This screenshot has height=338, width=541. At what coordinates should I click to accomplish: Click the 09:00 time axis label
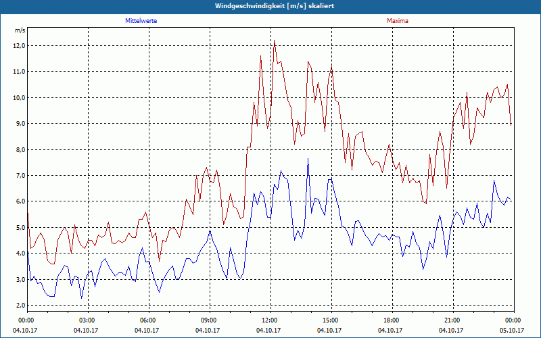coord(210,320)
